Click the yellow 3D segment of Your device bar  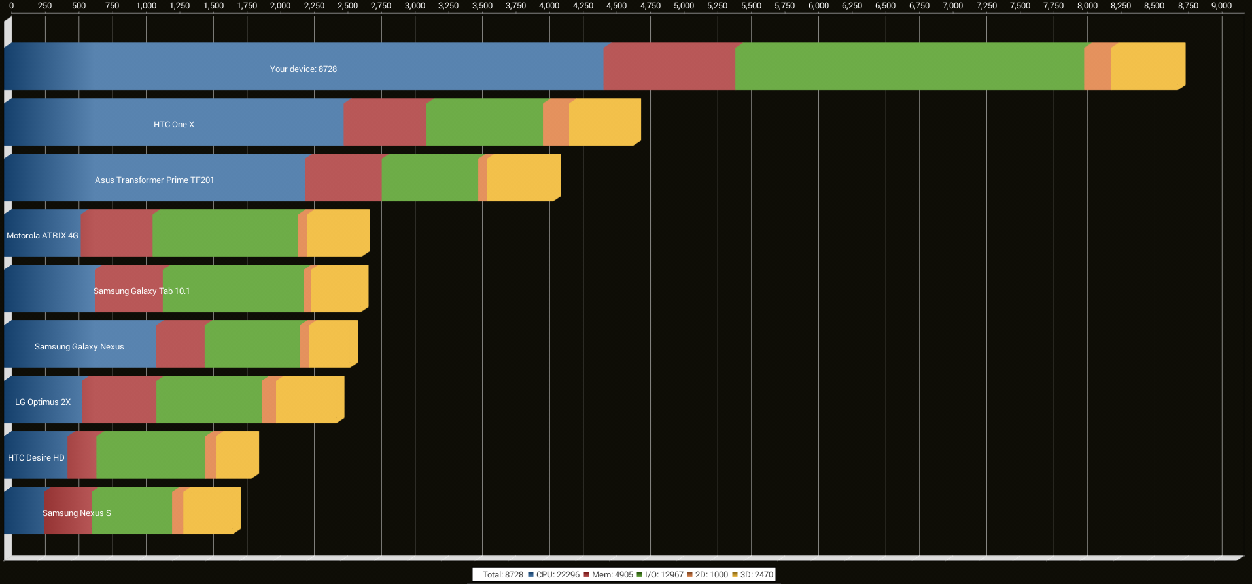coord(1148,67)
